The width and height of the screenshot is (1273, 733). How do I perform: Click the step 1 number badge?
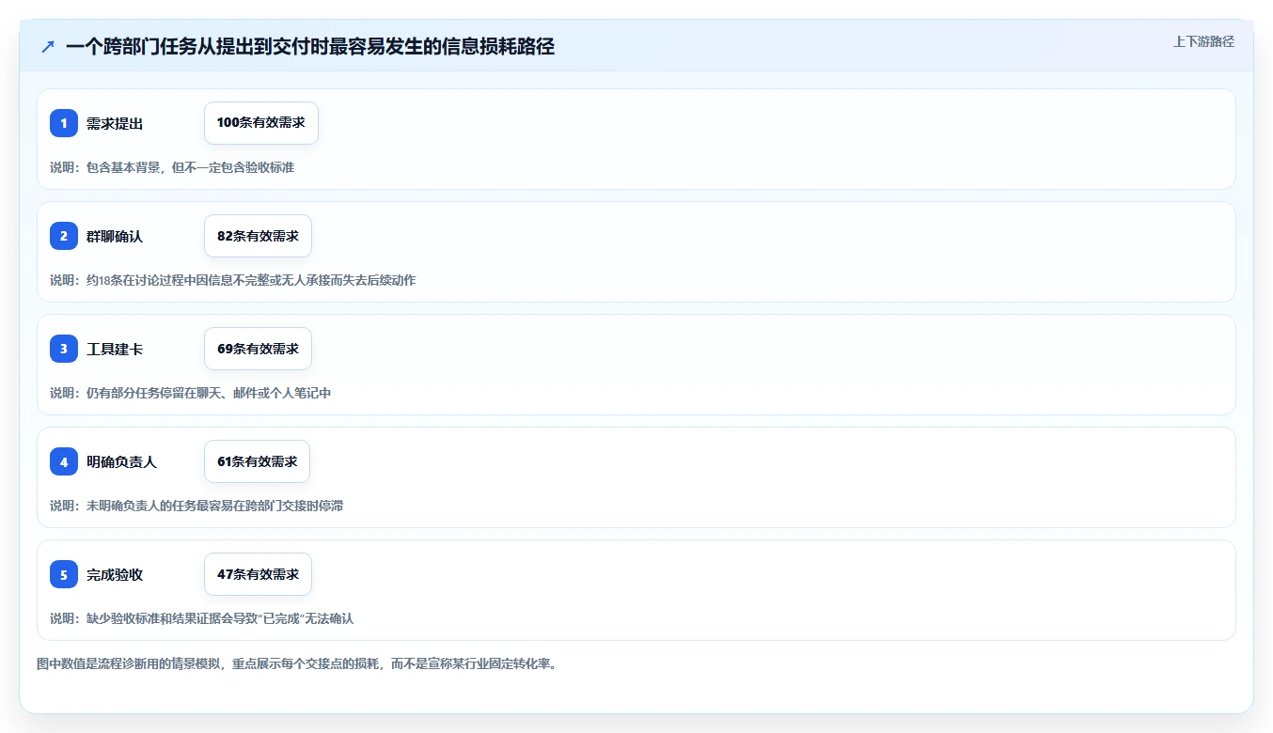64,123
